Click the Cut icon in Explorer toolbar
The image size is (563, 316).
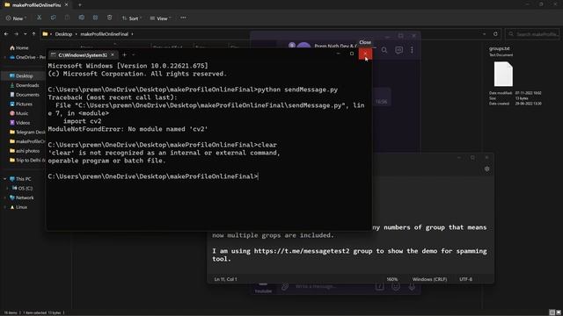tap(39, 18)
